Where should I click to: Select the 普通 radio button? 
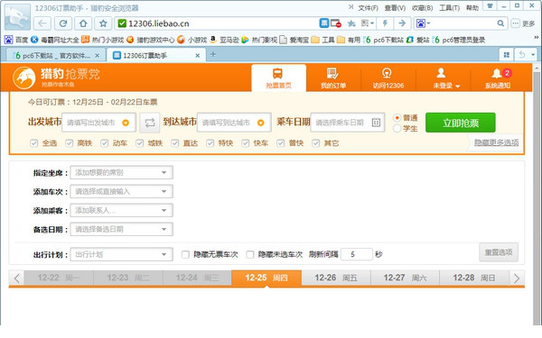coord(397,118)
